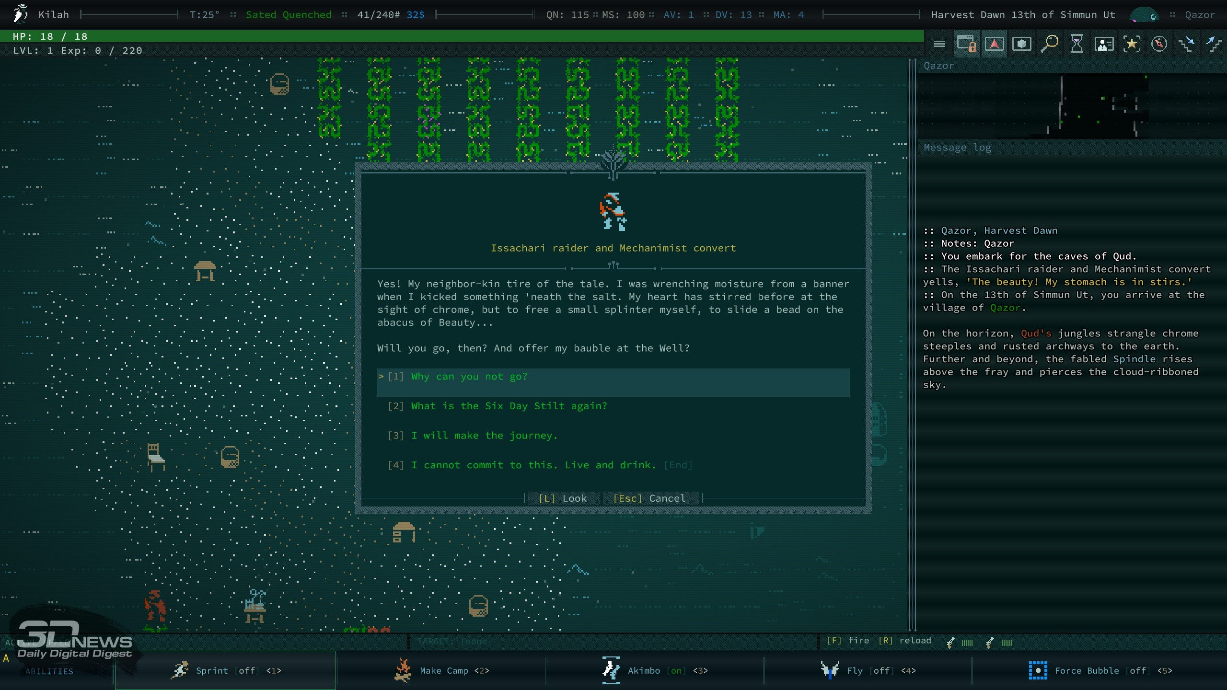
Task: Open the hamburger main menu
Action: pyautogui.click(x=939, y=44)
